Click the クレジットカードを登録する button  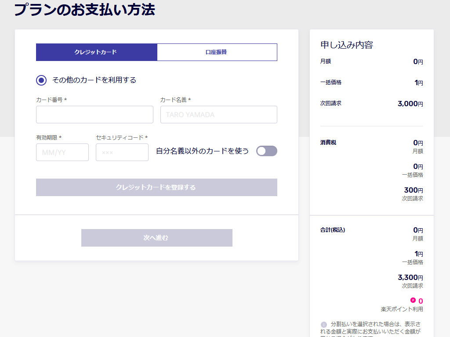click(156, 187)
